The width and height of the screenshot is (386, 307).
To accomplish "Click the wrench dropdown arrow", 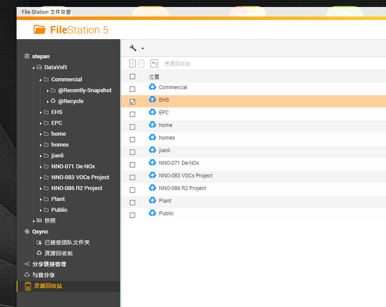I will (142, 48).
